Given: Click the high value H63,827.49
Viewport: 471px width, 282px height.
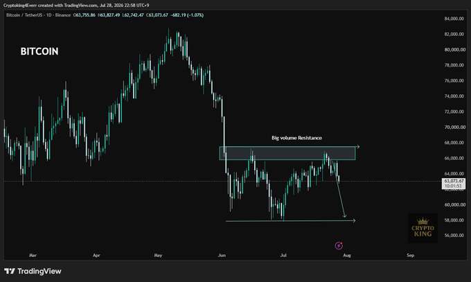Looking at the screenshot, I should pyautogui.click(x=109, y=15).
